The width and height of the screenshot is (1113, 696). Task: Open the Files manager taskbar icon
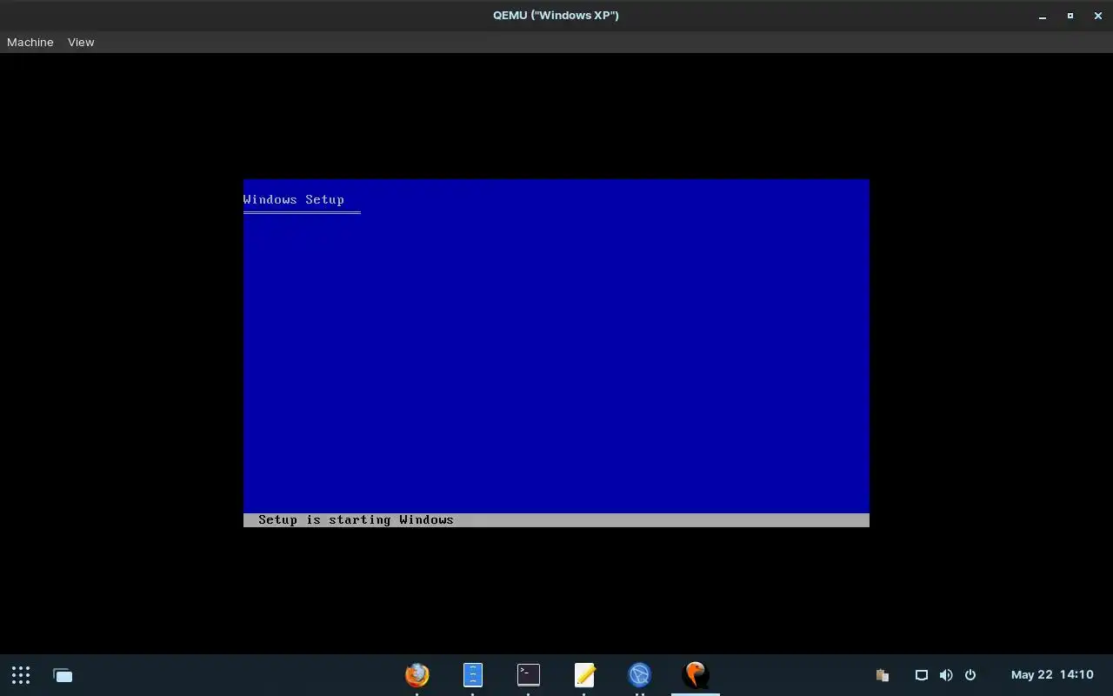473,674
